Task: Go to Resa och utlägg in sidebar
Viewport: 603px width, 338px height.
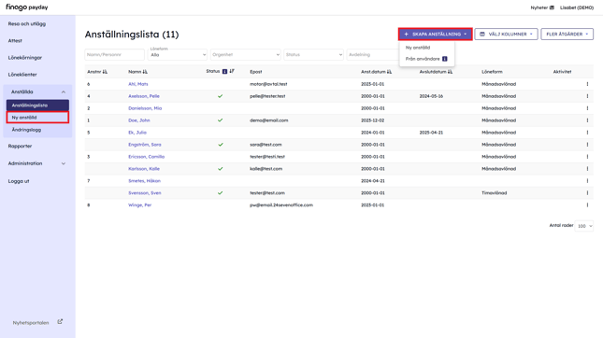Action: (x=27, y=24)
